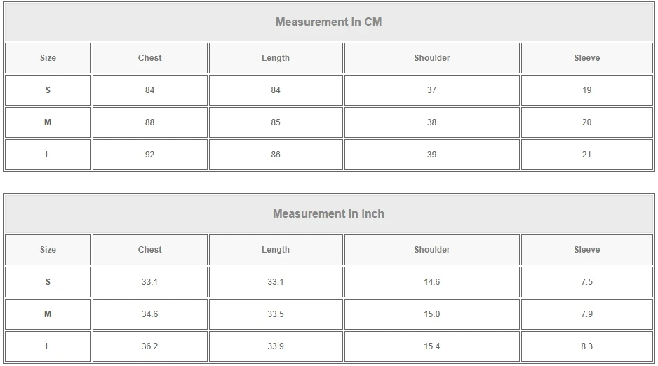Click the "Measurement In CM" table title
This screenshot has width=658, height=366.
328,22
